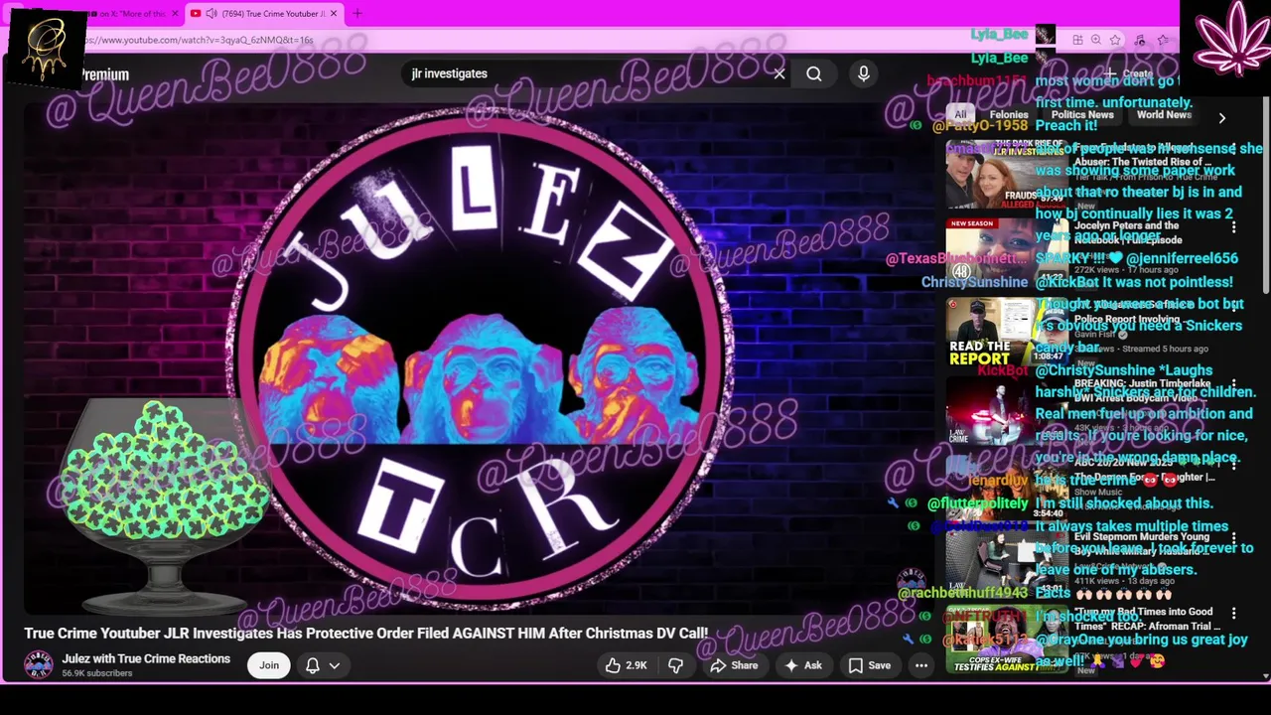Open options menu for Afroman Trial video
The image size is (1271, 715).
(x=1234, y=614)
